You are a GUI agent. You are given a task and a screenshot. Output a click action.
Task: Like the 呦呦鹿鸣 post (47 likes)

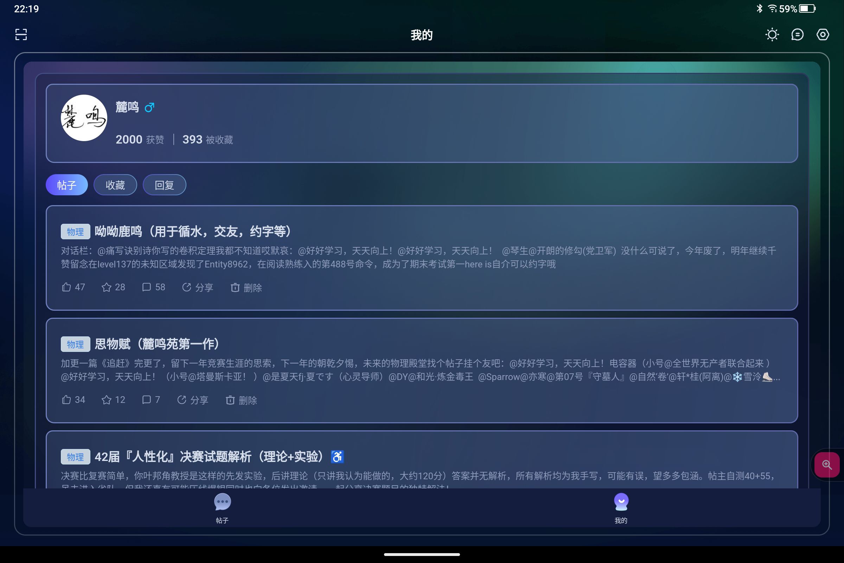(x=73, y=287)
